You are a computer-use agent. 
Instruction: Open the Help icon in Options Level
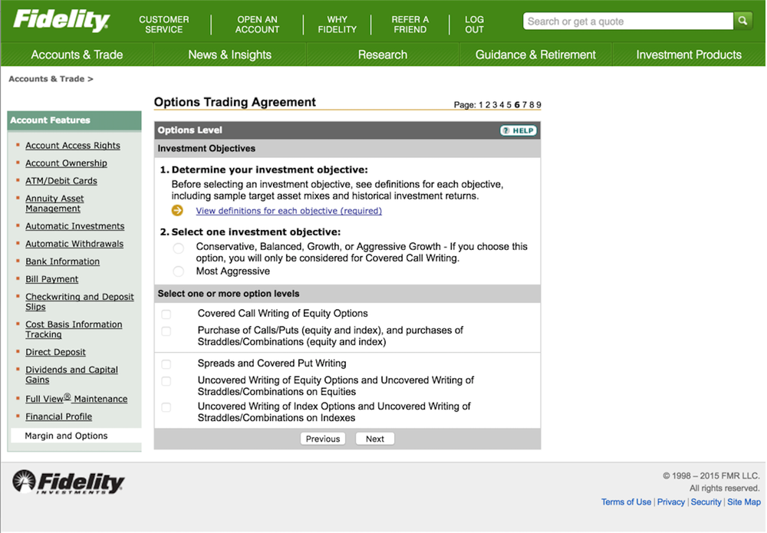pos(518,130)
